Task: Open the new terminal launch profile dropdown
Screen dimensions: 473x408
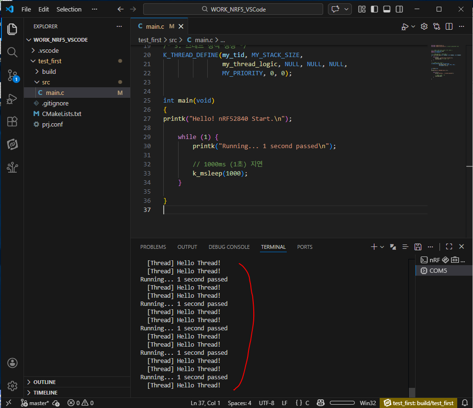Action: tap(382, 247)
